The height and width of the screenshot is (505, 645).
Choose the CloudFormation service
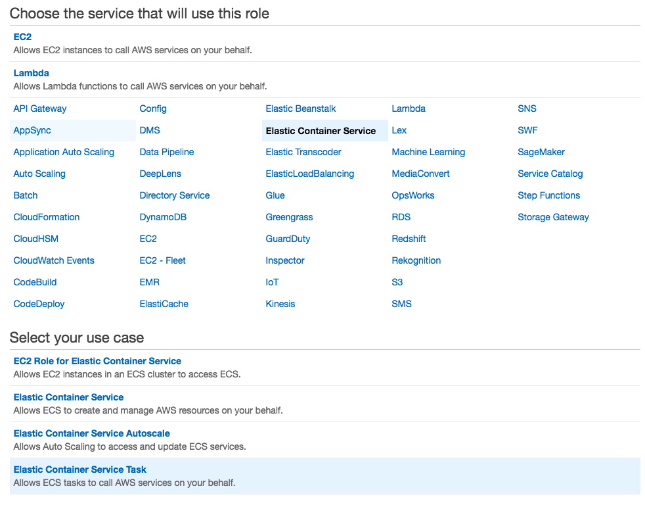tap(47, 217)
